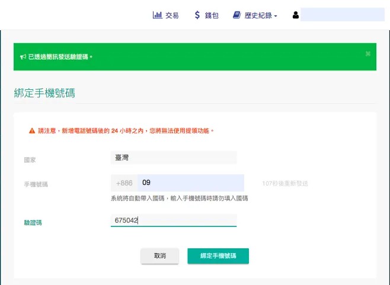Click the 驗證碼 field label
Image resolution: width=390 pixels, height=285 pixels.
[x=33, y=222]
